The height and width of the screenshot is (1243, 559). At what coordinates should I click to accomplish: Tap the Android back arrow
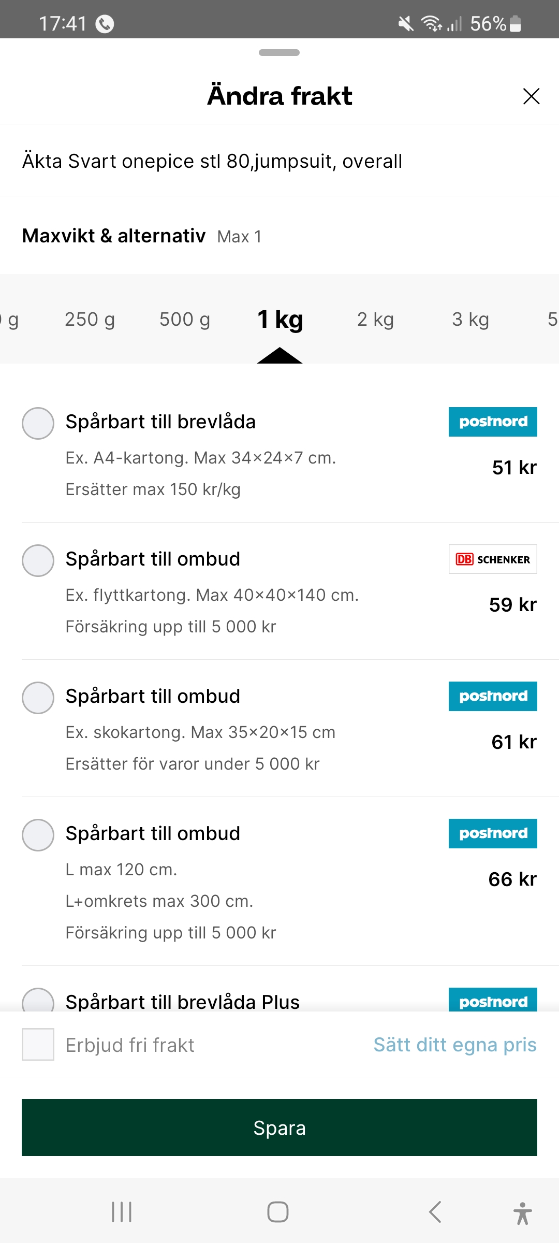(435, 1212)
